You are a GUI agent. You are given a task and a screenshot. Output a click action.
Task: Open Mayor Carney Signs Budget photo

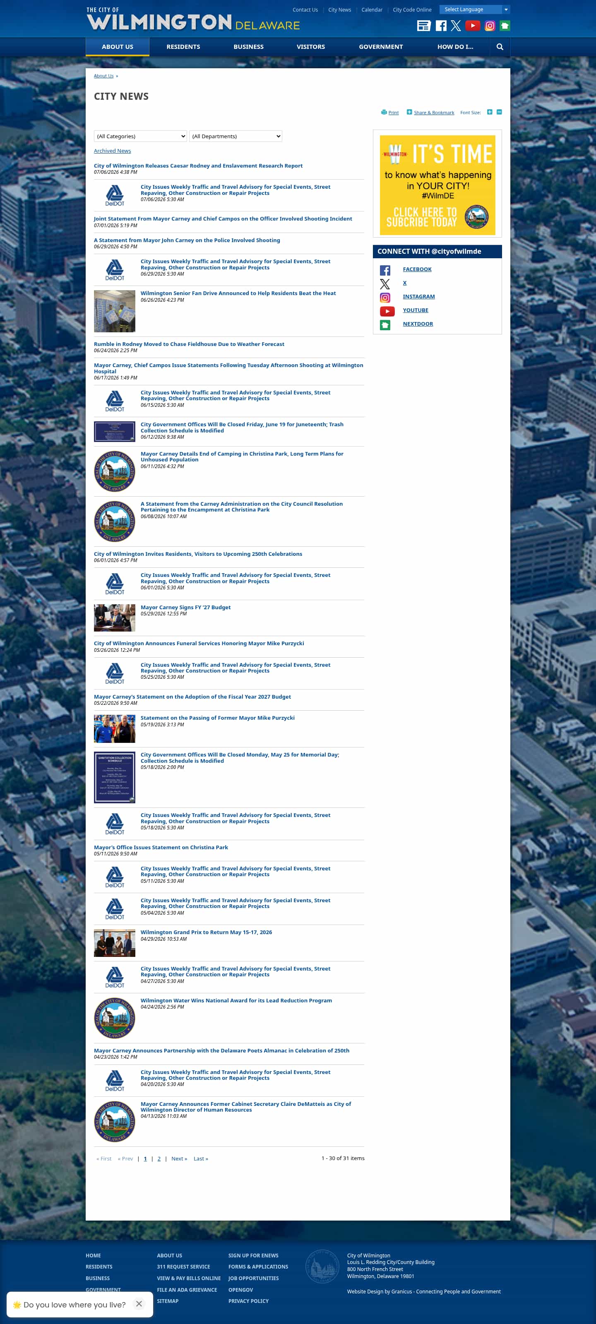[115, 618]
